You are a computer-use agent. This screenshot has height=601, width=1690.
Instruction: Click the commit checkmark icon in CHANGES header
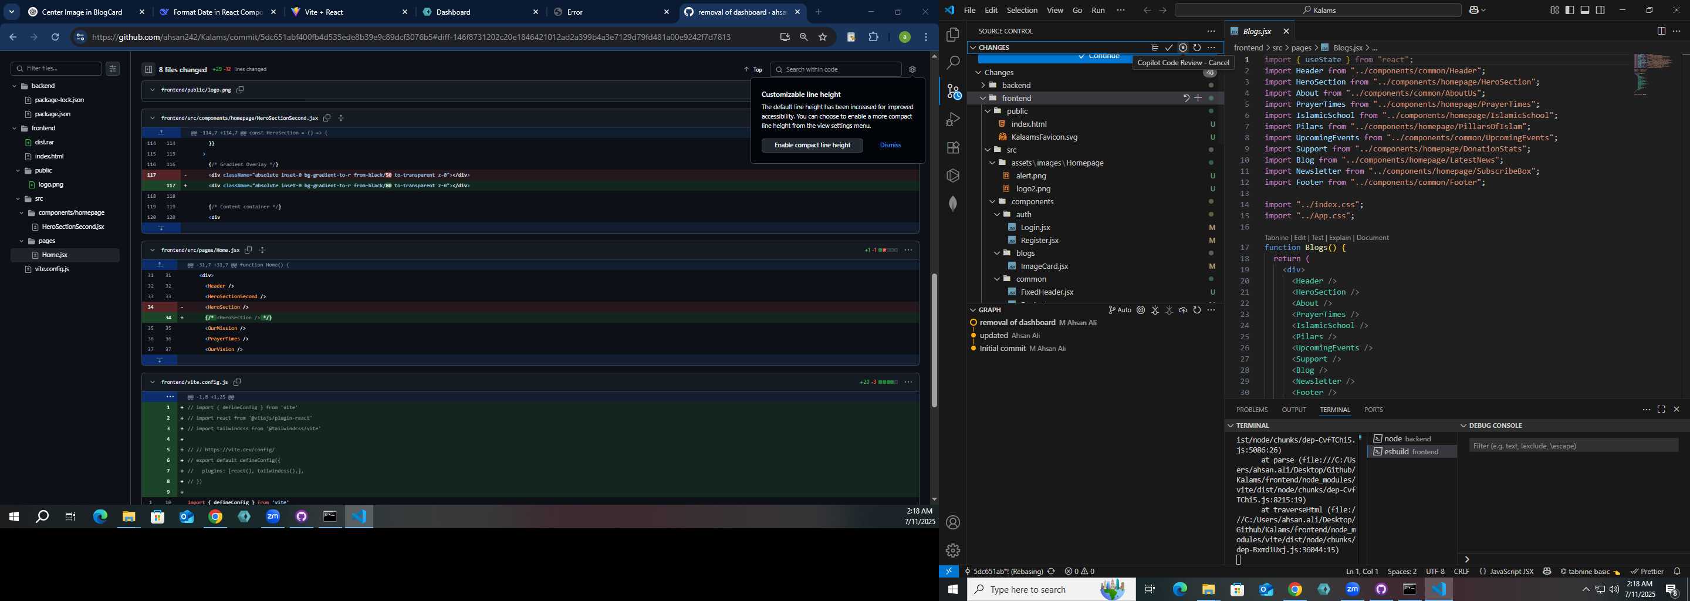pos(1168,47)
